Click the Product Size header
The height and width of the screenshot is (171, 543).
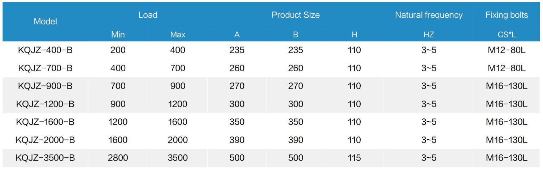(295, 15)
